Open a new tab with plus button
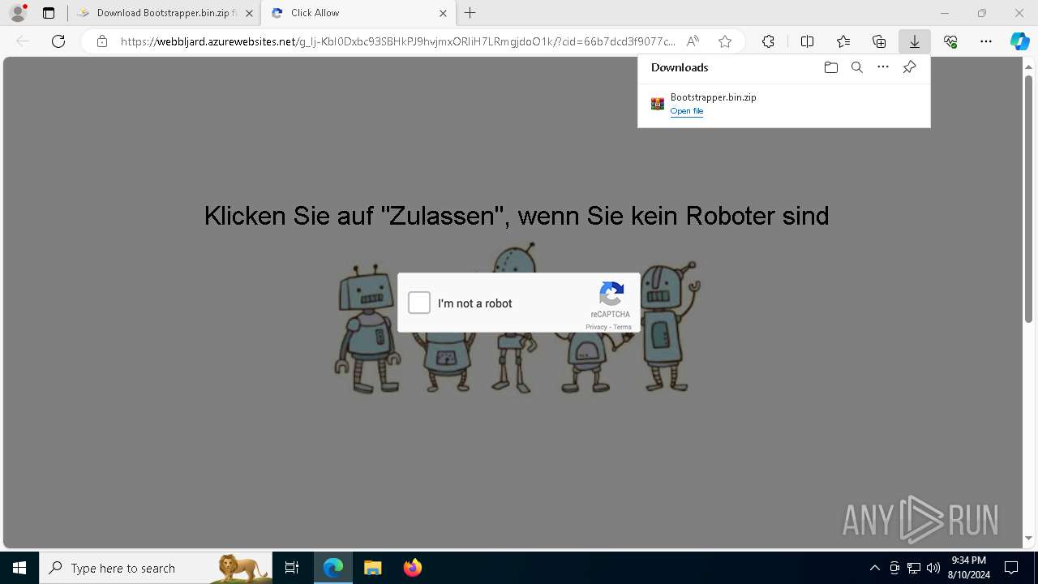 [470, 13]
